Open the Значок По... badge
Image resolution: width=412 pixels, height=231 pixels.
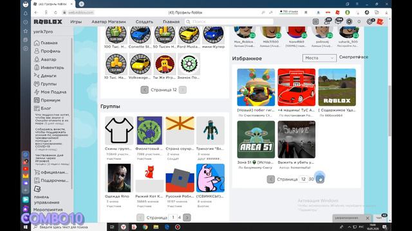tap(189, 64)
